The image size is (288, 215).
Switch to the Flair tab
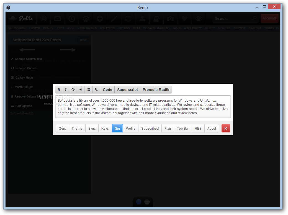click(168, 129)
